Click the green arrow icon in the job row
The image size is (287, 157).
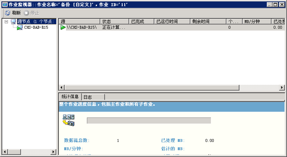63,27
